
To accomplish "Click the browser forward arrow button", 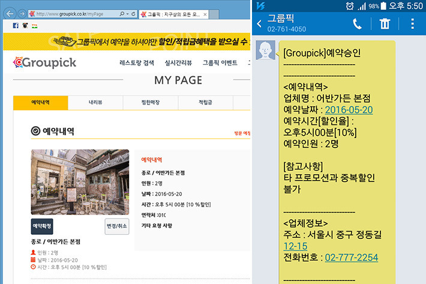I will click(x=22, y=14).
